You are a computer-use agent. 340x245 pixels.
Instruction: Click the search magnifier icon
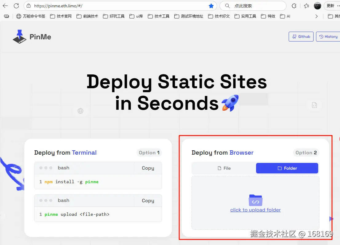pos(227,6)
